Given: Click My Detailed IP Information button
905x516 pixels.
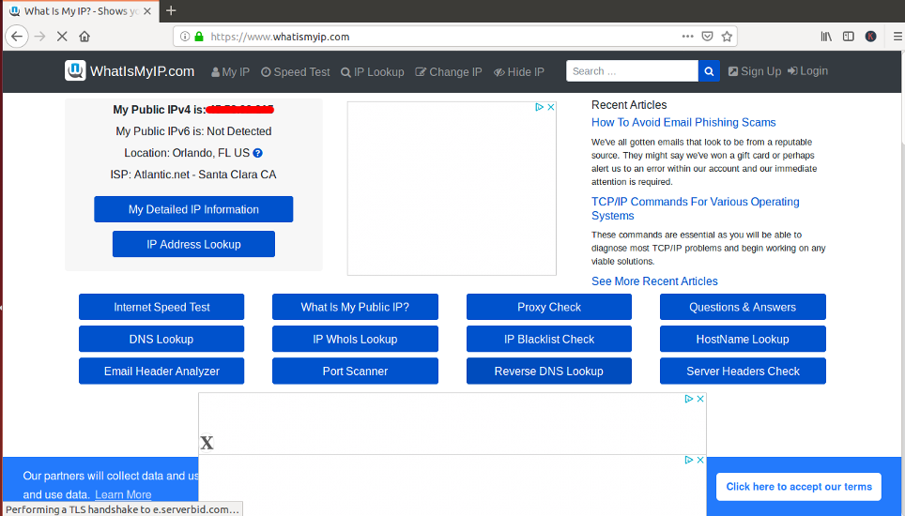Looking at the screenshot, I should (x=193, y=209).
